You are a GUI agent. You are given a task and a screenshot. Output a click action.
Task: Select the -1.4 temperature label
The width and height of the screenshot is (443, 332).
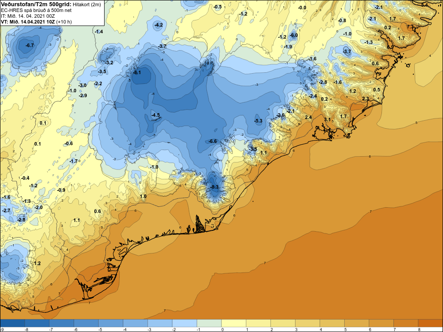click(x=99, y=32)
